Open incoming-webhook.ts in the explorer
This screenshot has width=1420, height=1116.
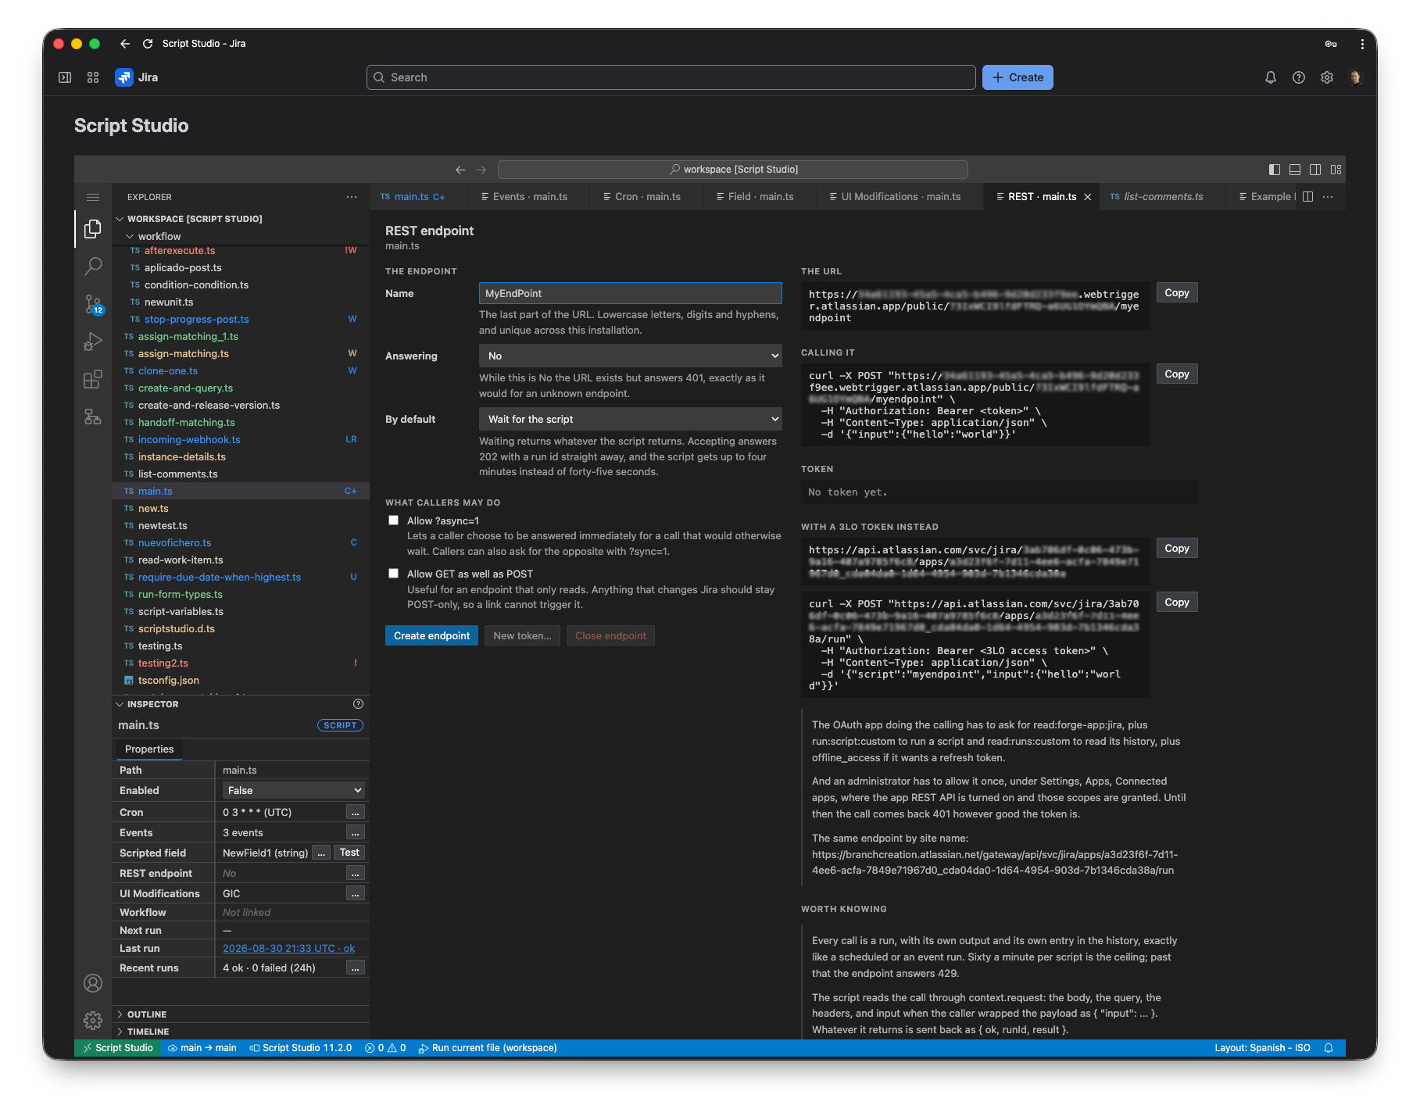point(189,439)
